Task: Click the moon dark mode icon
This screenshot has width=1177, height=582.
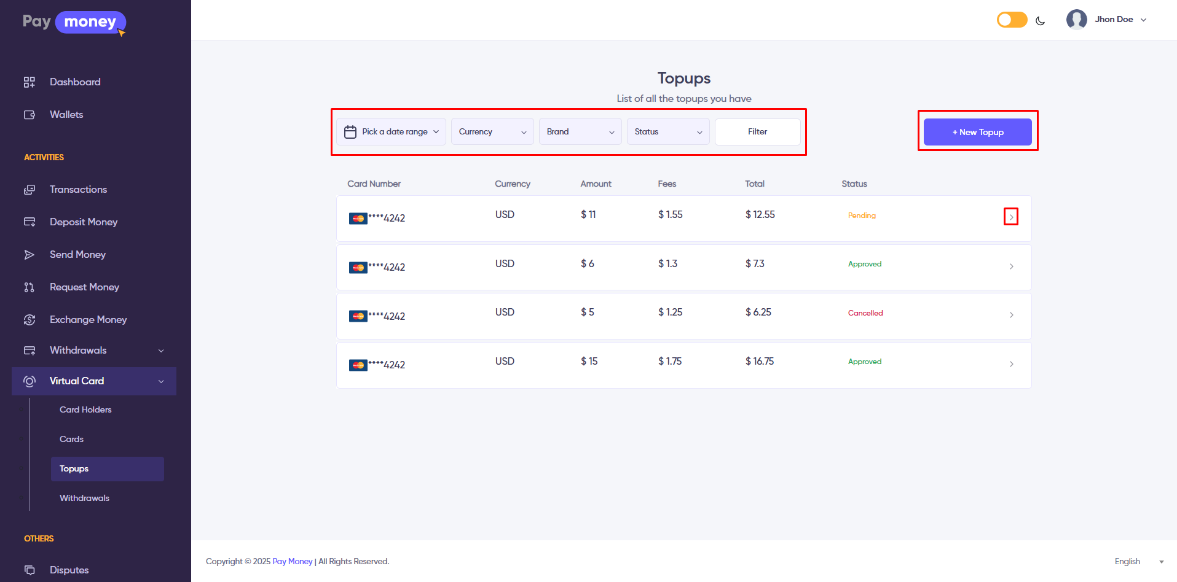Action: 1040,20
